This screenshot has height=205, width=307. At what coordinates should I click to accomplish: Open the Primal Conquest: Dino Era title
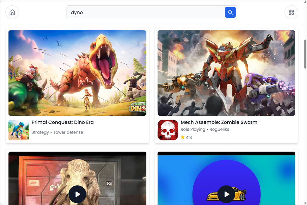[63, 122]
